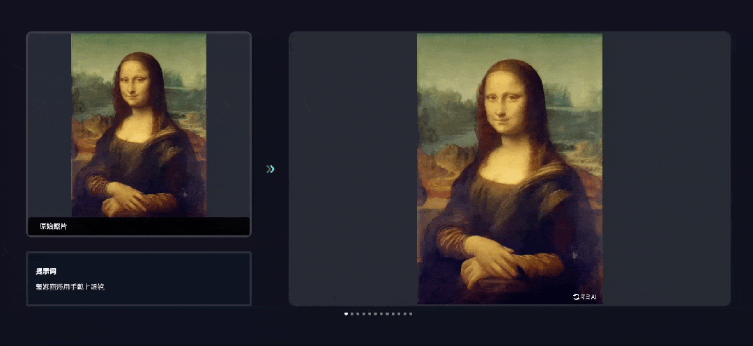Open the original Mona Lisa photo thumbnail
This screenshot has width=753, height=346.
pyautogui.click(x=139, y=125)
